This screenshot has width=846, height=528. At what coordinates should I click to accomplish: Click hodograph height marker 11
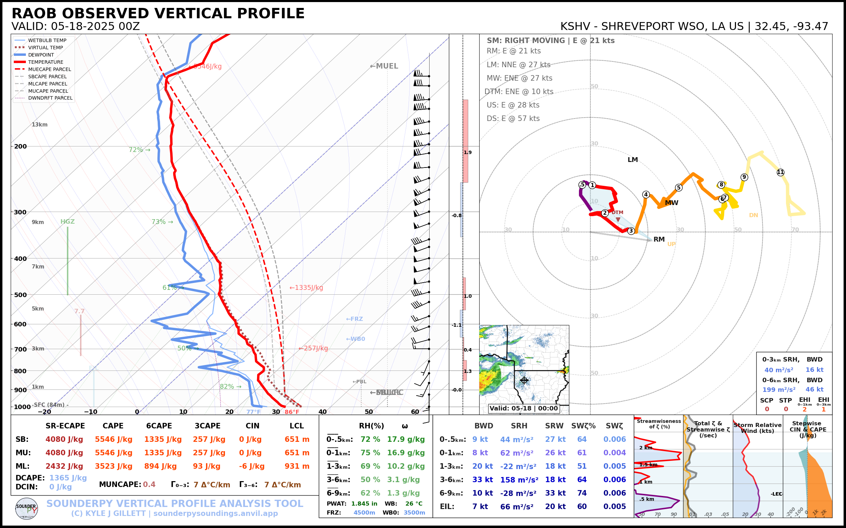click(781, 172)
